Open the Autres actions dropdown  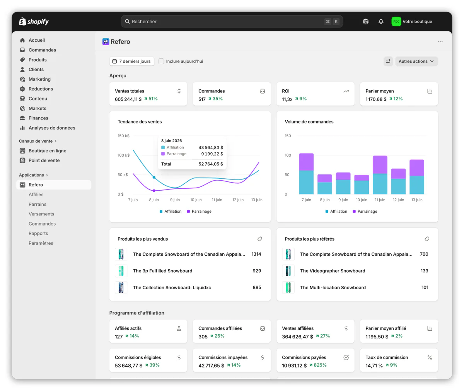point(416,61)
